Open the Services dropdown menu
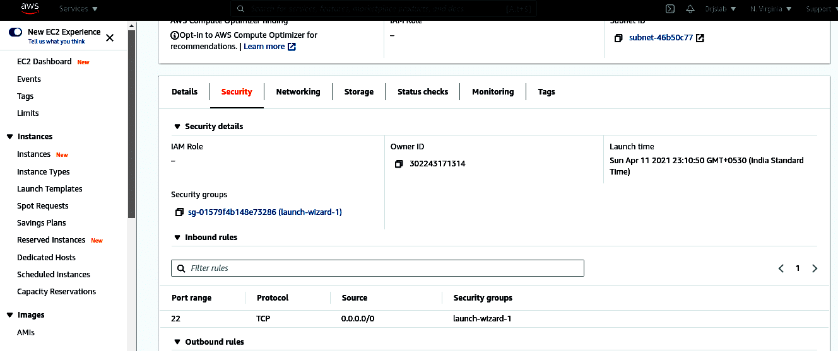The image size is (838, 351). coord(78,9)
